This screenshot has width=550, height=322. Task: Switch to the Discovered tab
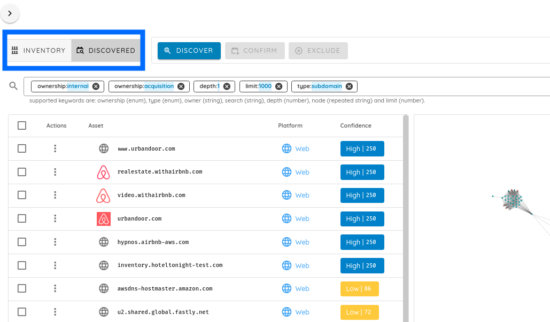[x=106, y=51]
